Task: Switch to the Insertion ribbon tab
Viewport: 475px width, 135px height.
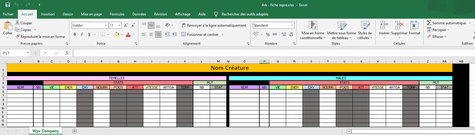Action: 48,14
